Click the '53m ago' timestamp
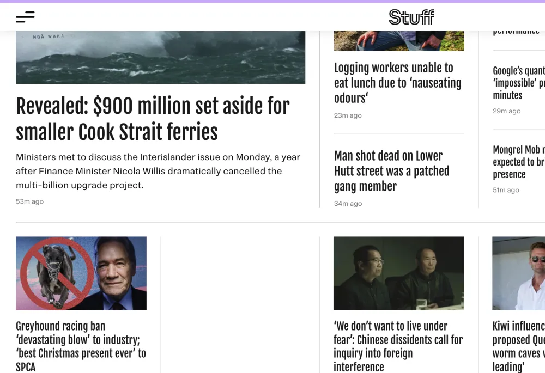 pyautogui.click(x=30, y=201)
